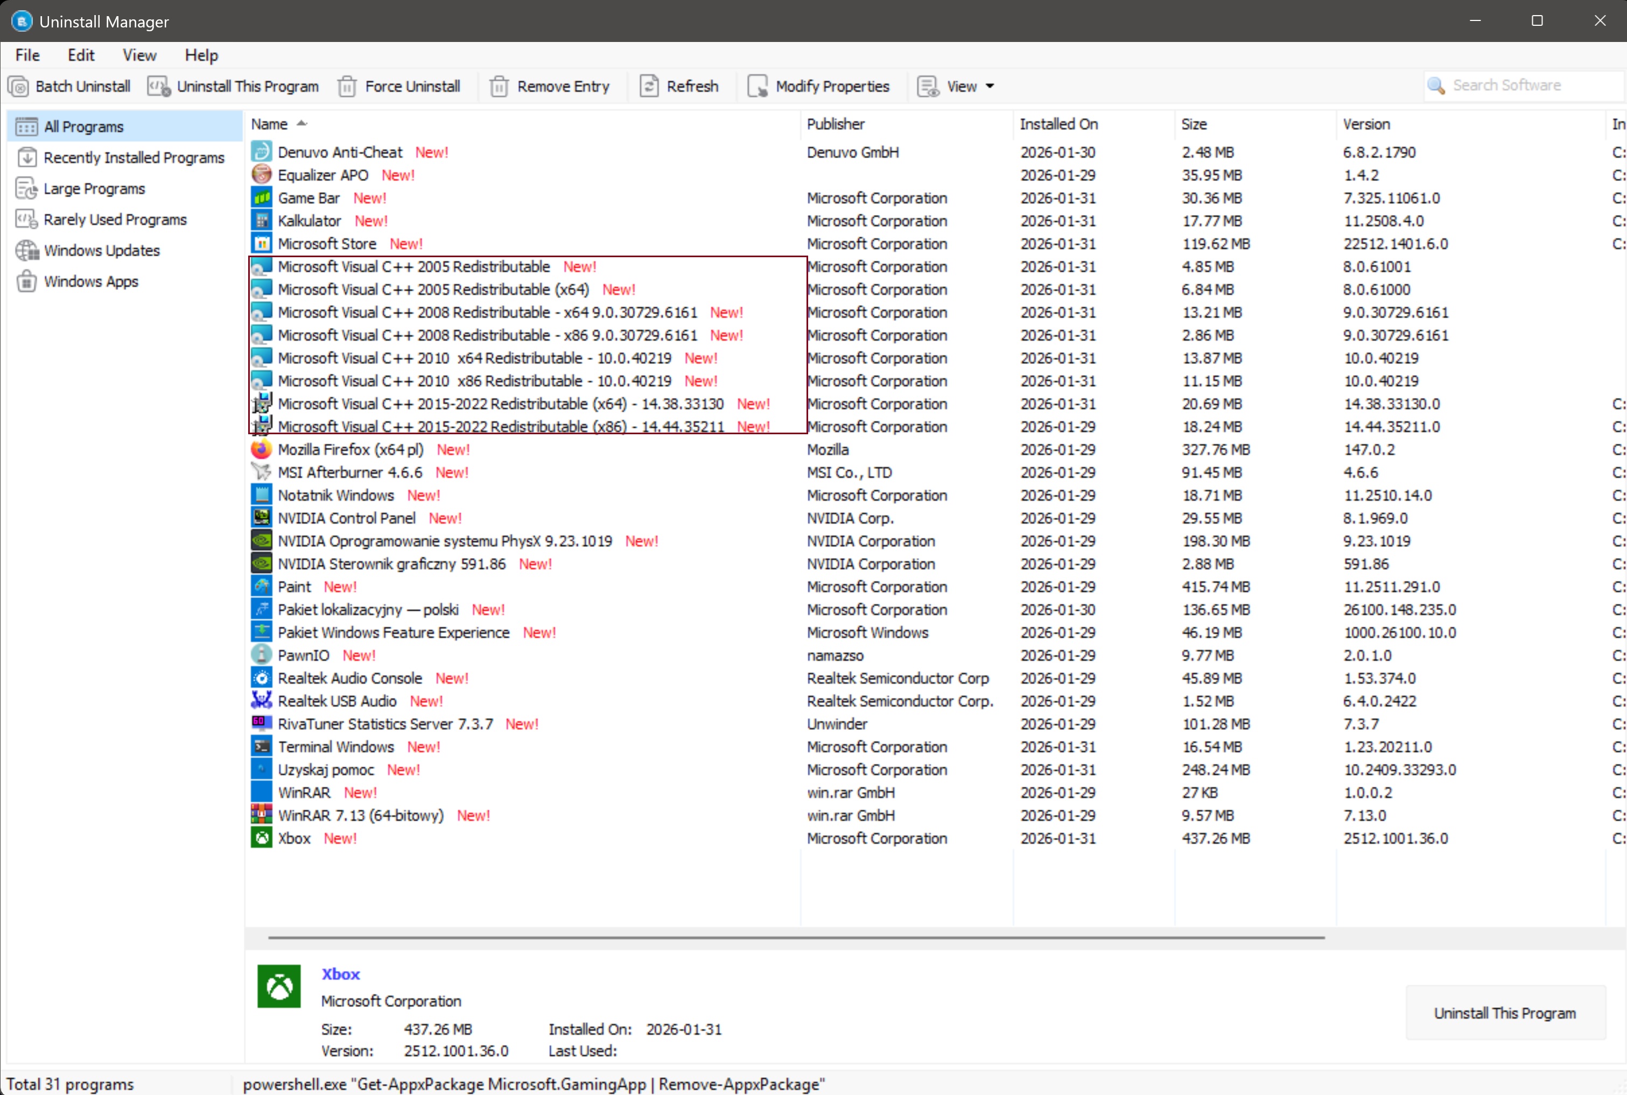Click the blue Xbox title link
This screenshot has height=1095, width=1627.
pos(340,974)
